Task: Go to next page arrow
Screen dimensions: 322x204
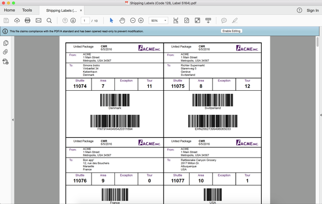Action: [x=73, y=20]
